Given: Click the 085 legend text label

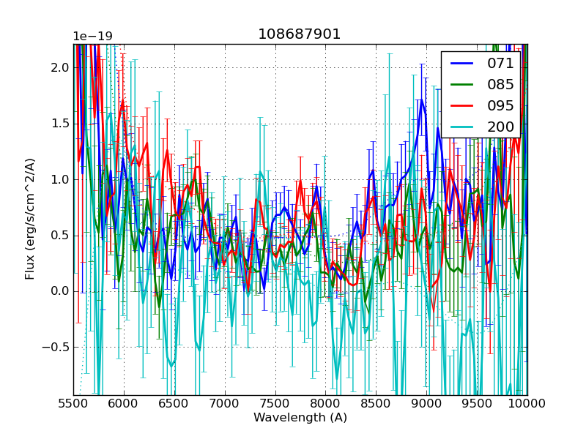Looking at the screenshot, I should pos(500,84).
